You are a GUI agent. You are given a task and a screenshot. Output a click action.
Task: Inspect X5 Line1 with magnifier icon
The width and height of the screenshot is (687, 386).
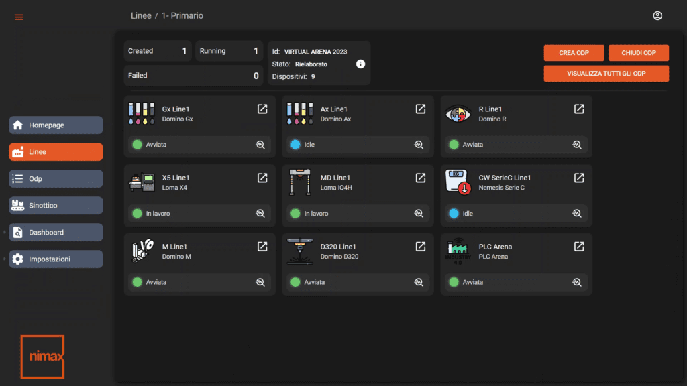(x=260, y=213)
